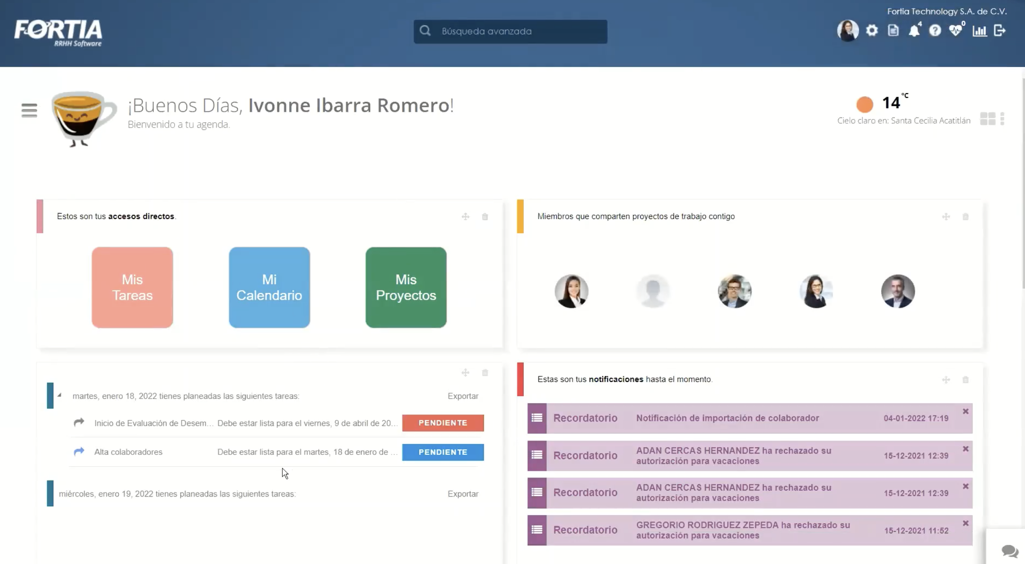Open settings gear in header
The image size is (1025, 564).
871,31
